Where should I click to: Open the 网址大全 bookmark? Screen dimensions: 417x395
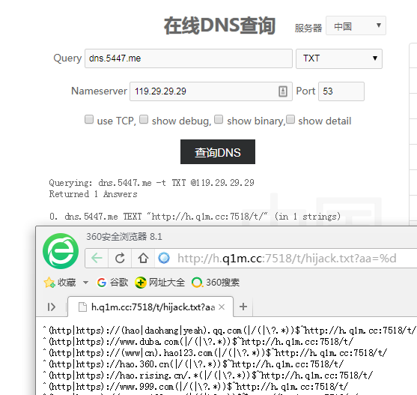(159, 283)
